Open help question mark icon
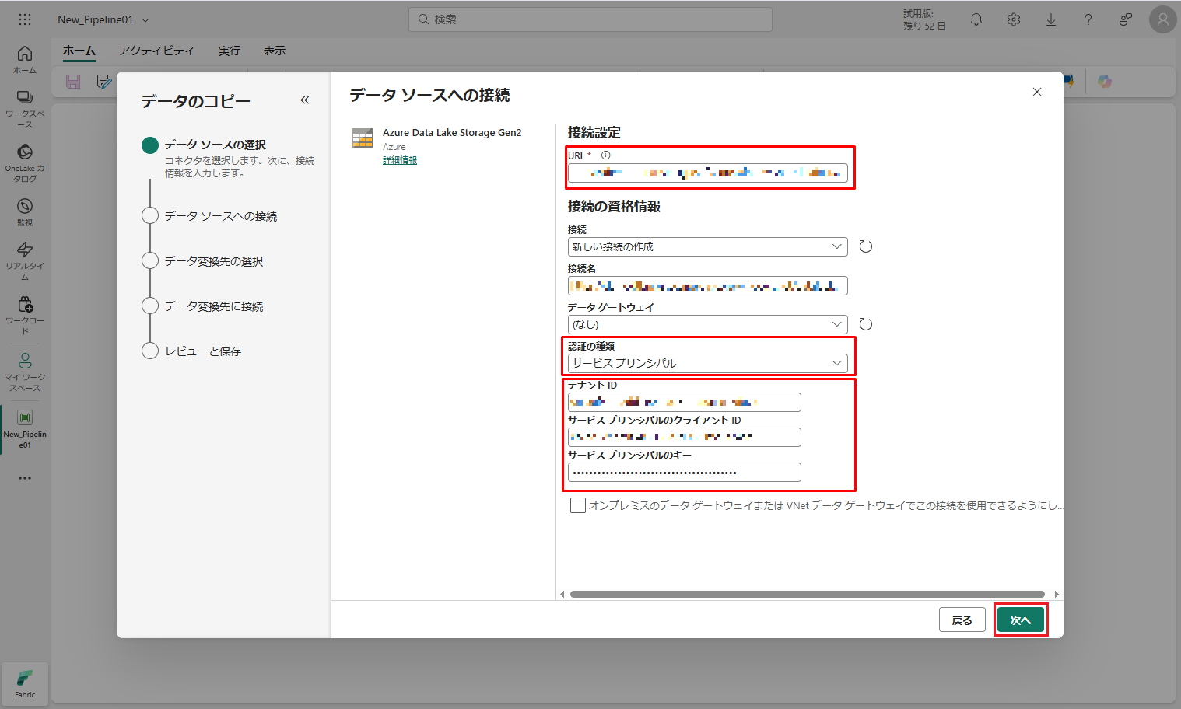 tap(1088, 19)
